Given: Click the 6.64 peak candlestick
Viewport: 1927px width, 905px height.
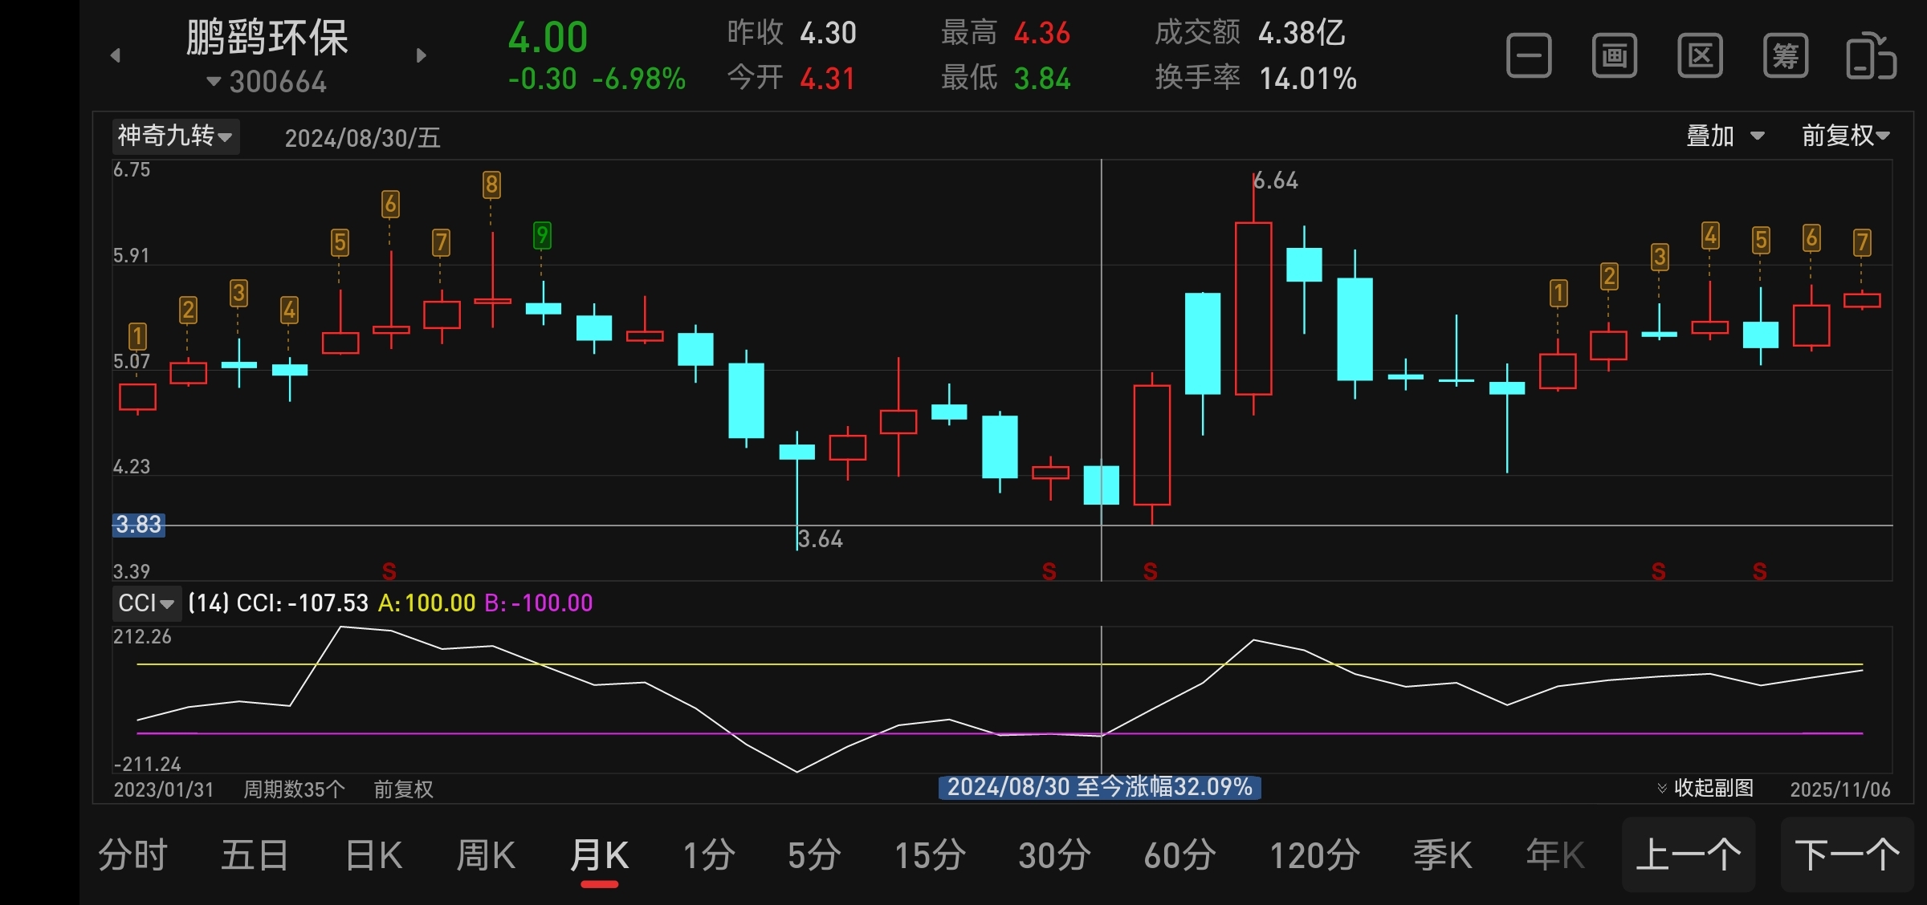Looking at the screenshot, I should coord(1253,309).
